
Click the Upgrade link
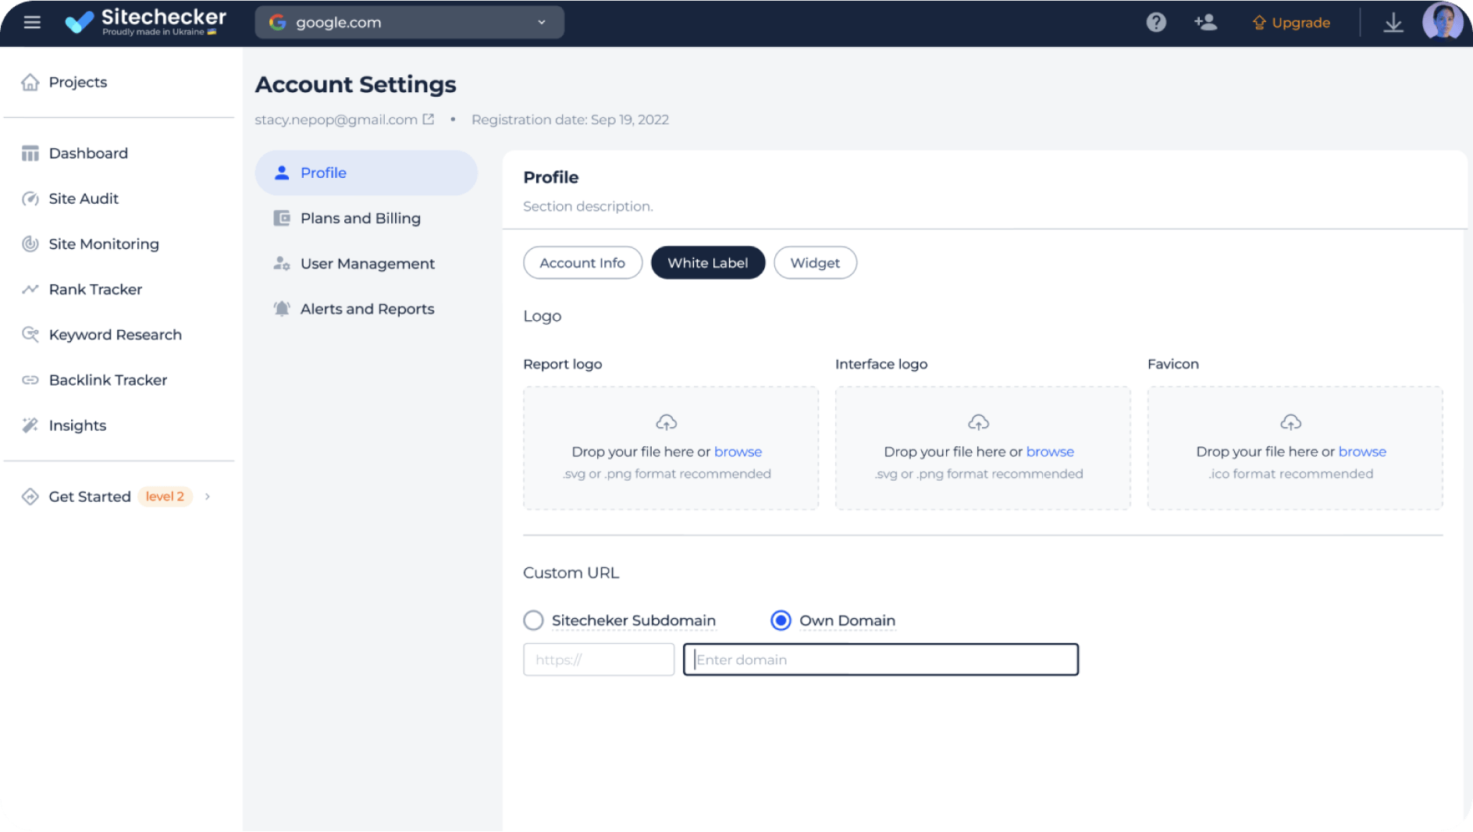pyautogui.click(x=1291, y=23)
